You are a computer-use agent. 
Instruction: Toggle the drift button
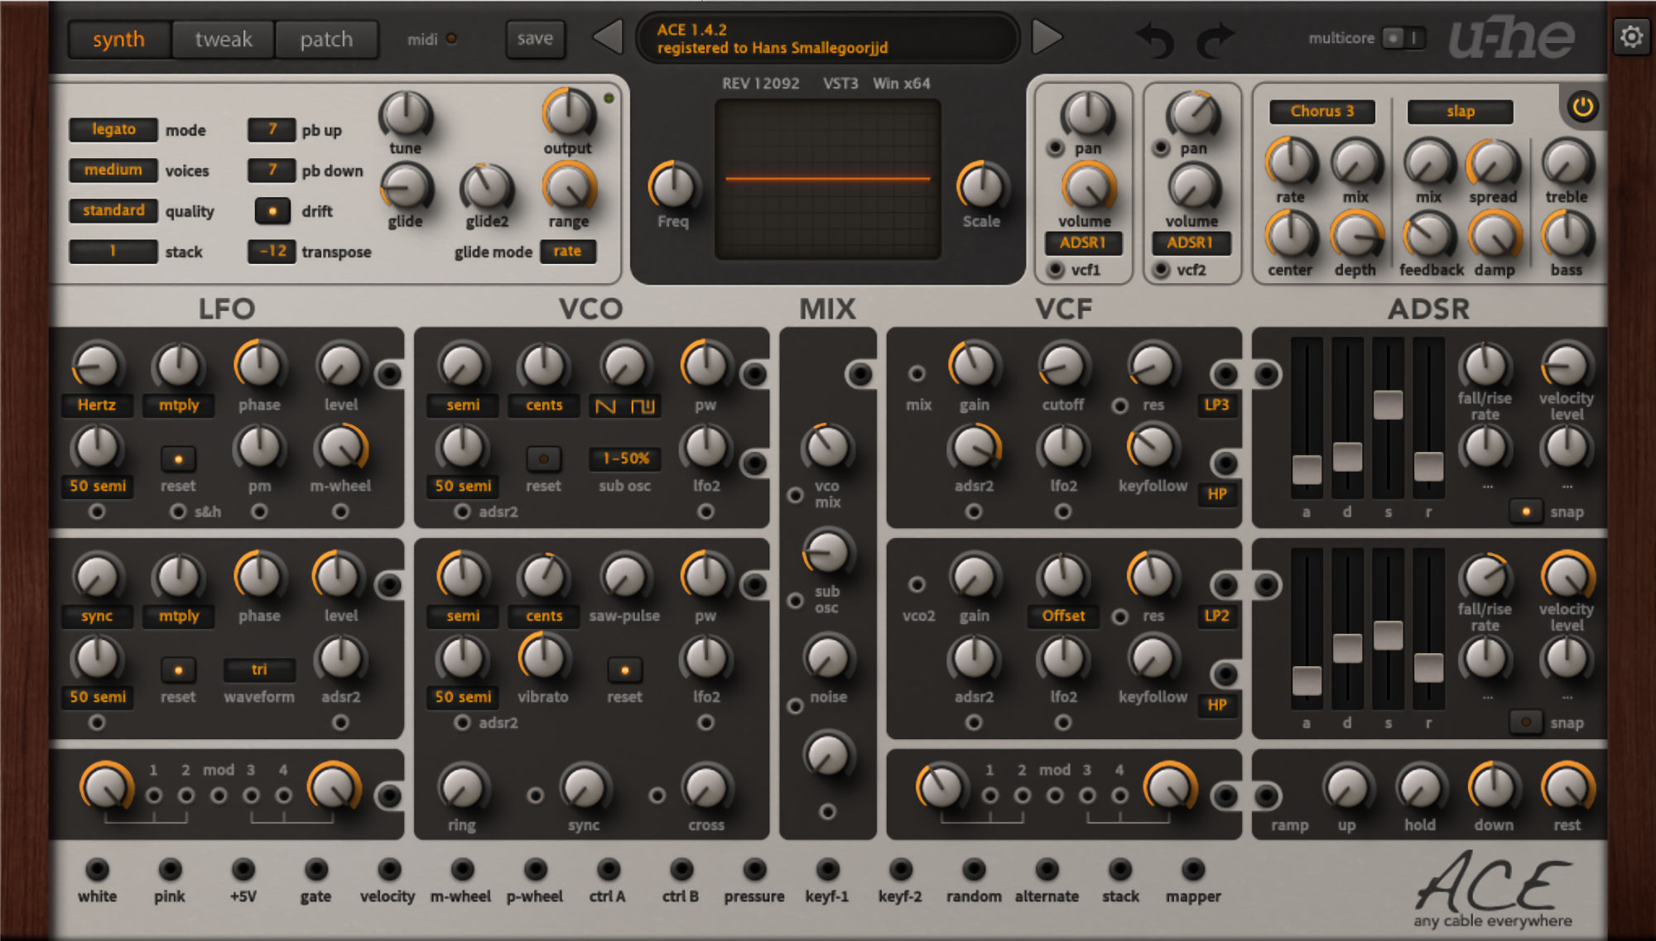point(272,211)
